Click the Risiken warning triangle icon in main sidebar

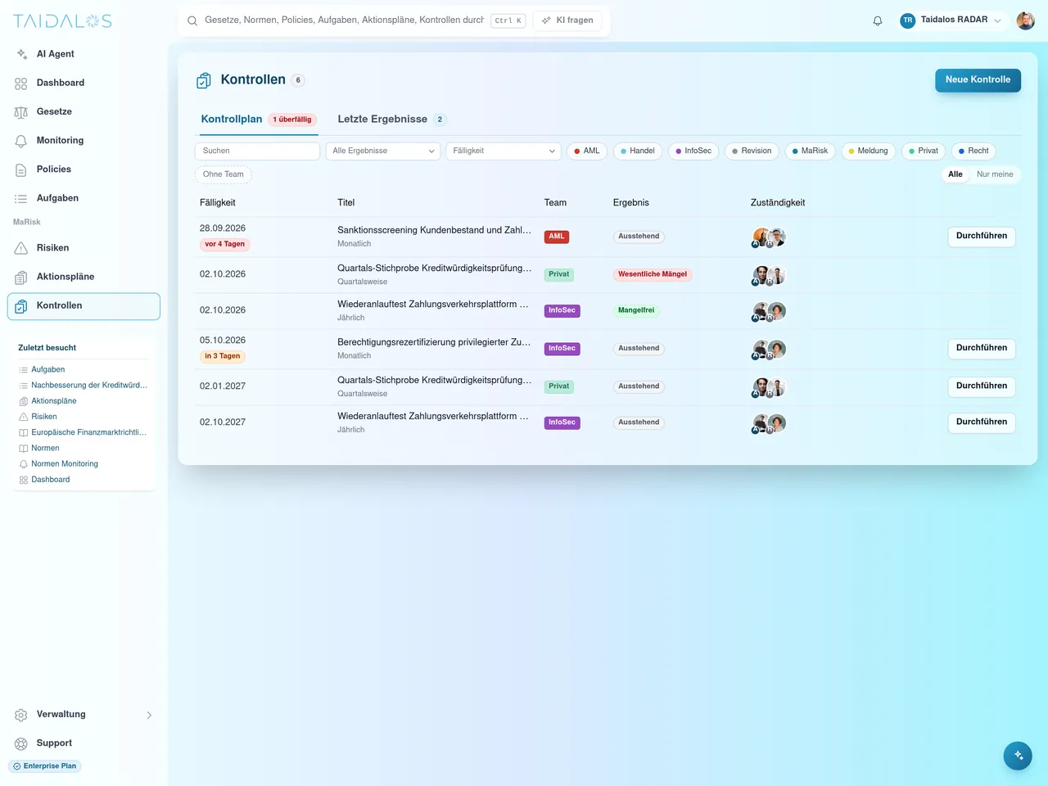(x=21, y=248)
